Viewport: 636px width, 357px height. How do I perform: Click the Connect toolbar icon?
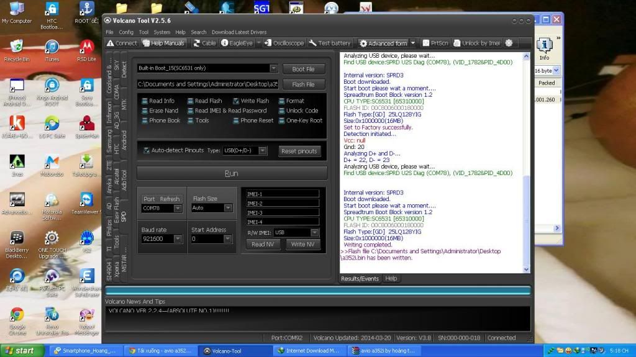point(111,43)
